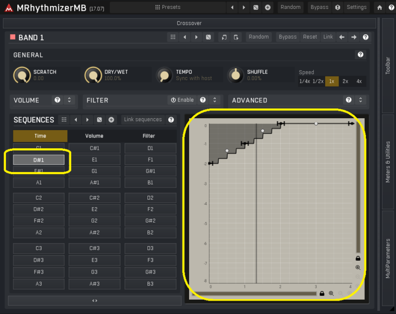396x314 pixels.
Task: Copy Band 1 settings using the copy icon
Action: coord(224,37)
